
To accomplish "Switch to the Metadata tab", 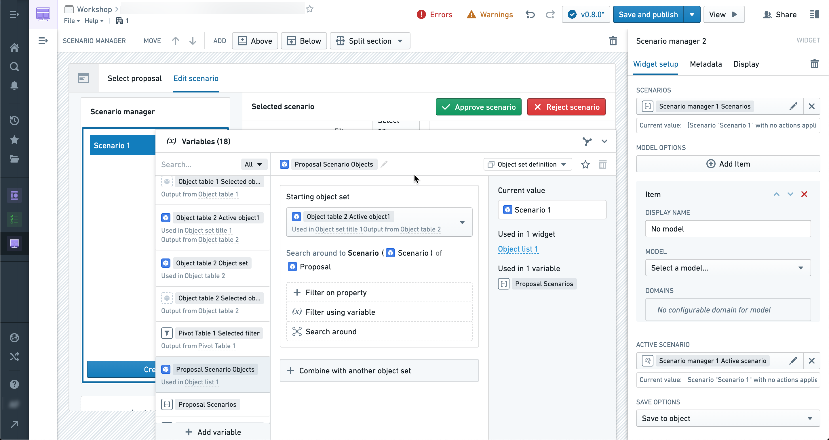I will click(706, 64).
